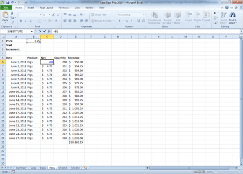The image size is (243, 174).
Task: Align text to top of cell
Action: pyautogui.click(x=65, y=14)
